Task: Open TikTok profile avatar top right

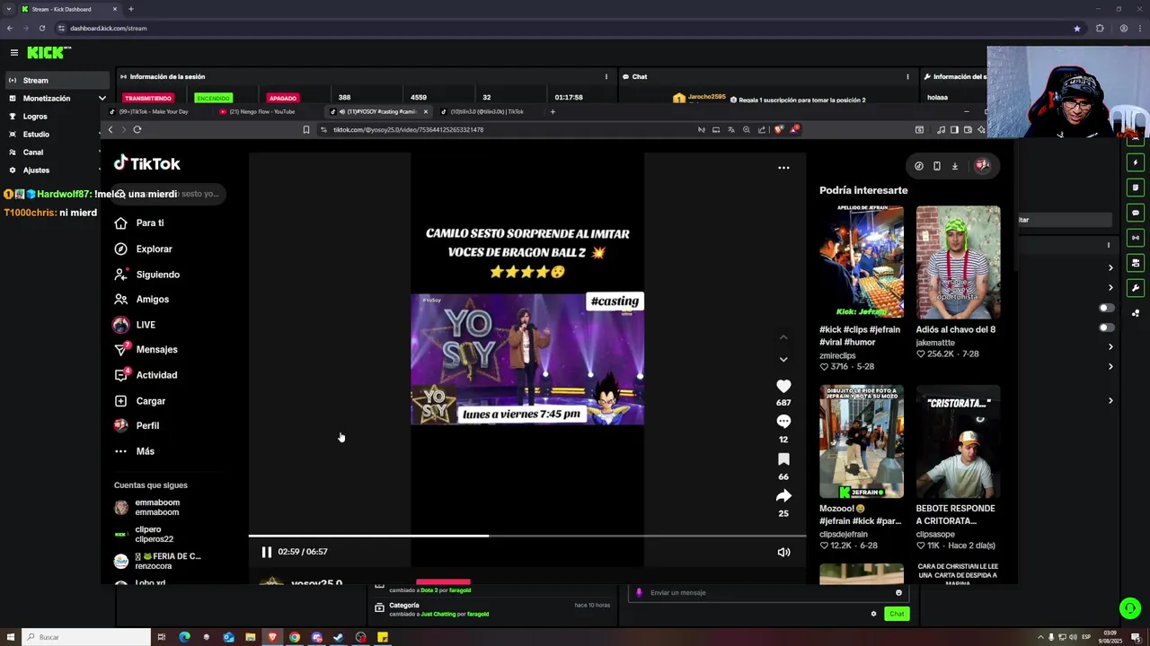Action: (x=982, y=165)
